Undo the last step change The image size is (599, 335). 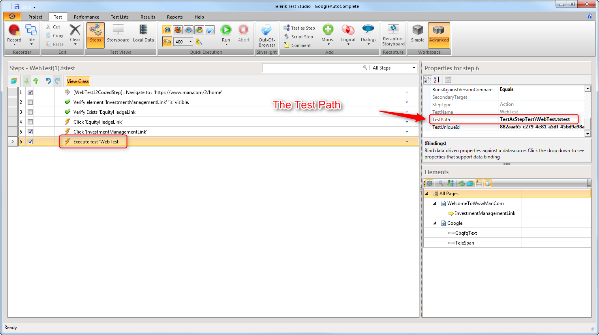pyautogui.click(x=48, y=81)
